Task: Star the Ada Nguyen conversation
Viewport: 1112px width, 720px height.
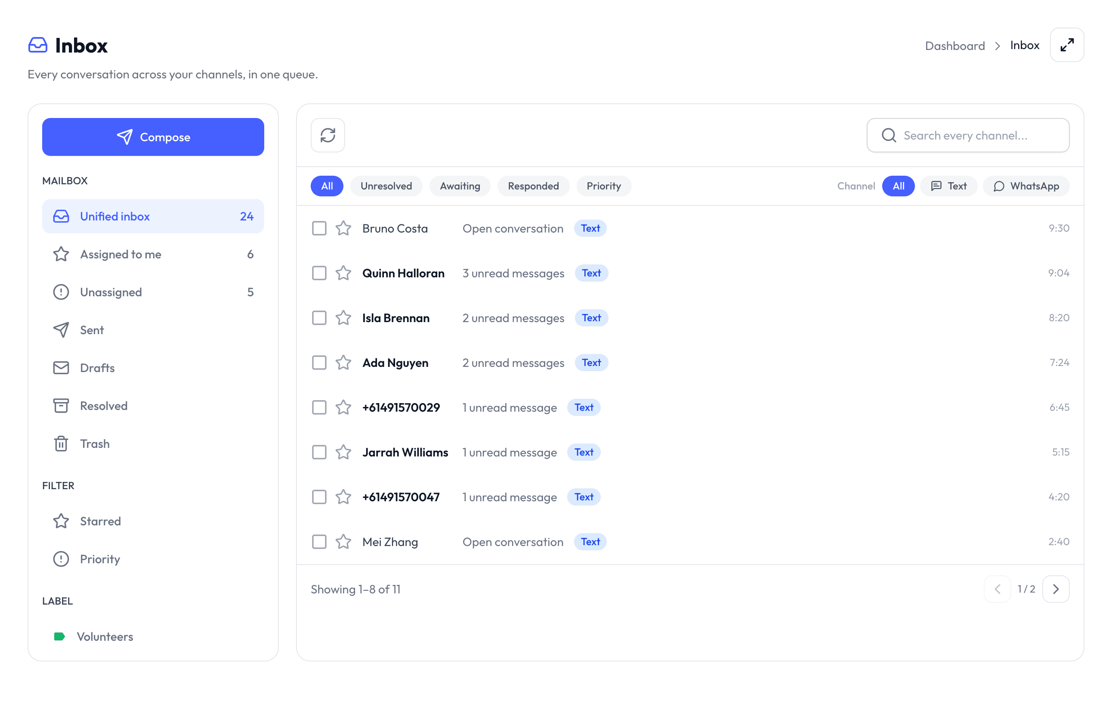Action: (x=343, y=363)
